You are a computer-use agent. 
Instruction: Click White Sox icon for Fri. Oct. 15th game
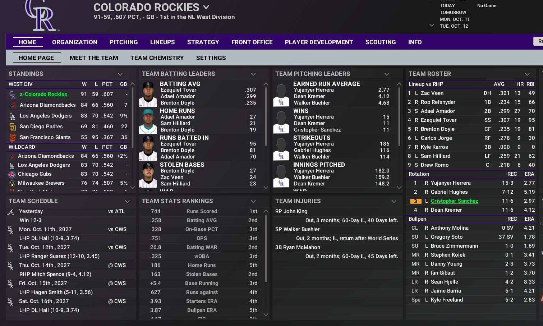tap(10, 284)
